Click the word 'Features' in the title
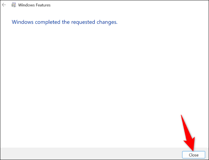 coord(42,5)
